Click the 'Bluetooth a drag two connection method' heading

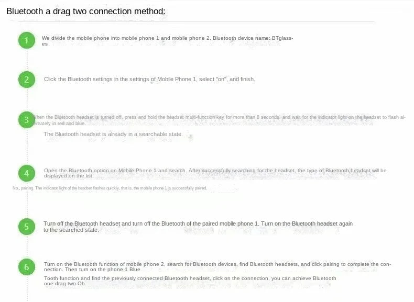pos(86,11)
